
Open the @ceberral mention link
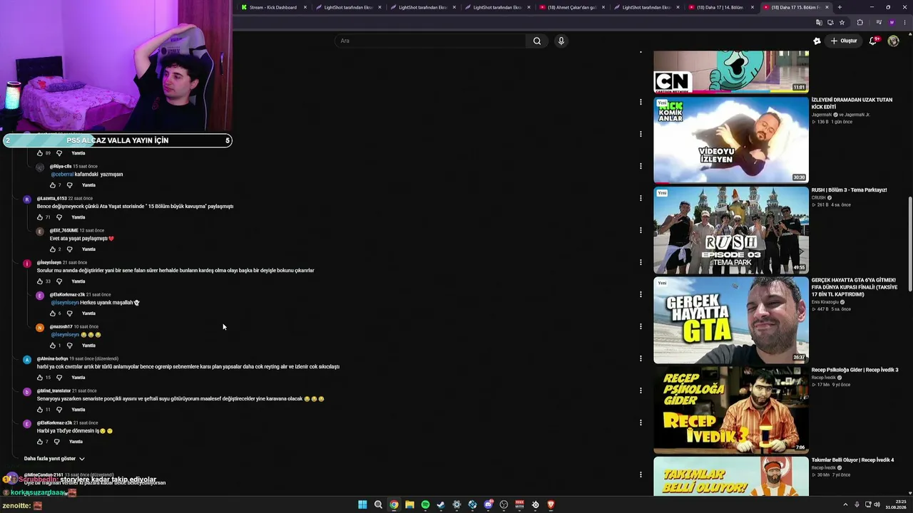(x=62, y=174)
